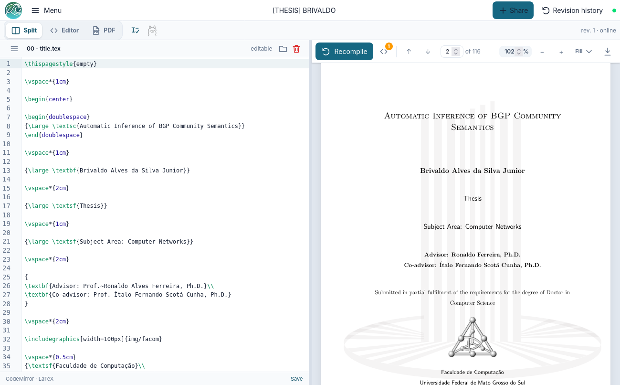The image size is (620, 385).
Task: Click line number 8 in gutter
Action: 8,126
